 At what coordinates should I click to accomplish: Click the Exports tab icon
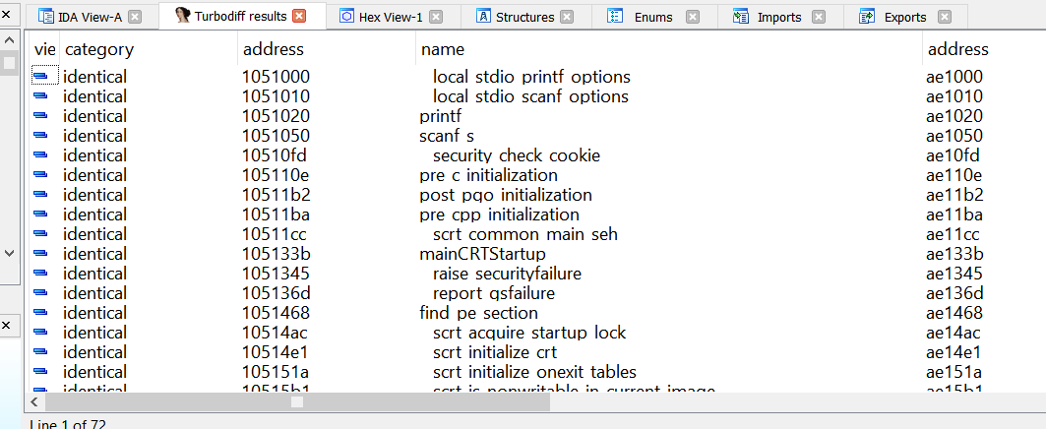click(x=867, y=17)
